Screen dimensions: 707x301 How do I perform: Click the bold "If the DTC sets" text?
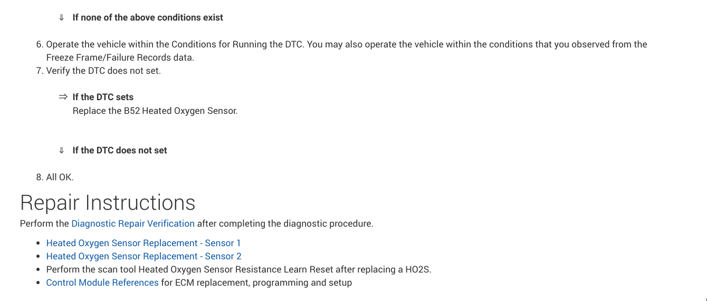[103, 97]
